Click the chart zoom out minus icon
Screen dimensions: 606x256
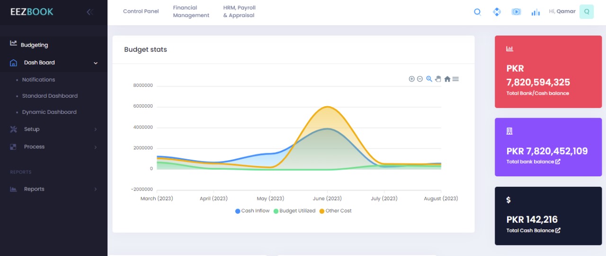419,79
